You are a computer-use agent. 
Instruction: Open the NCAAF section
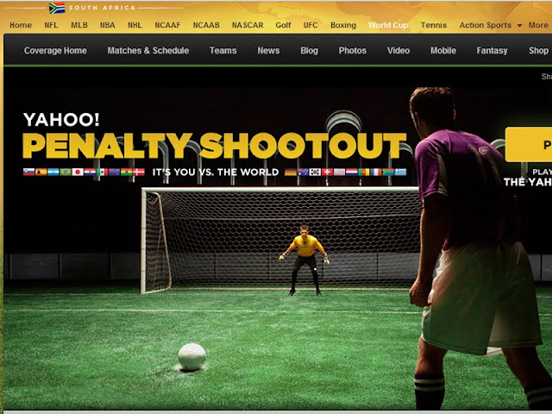(167, 25)
